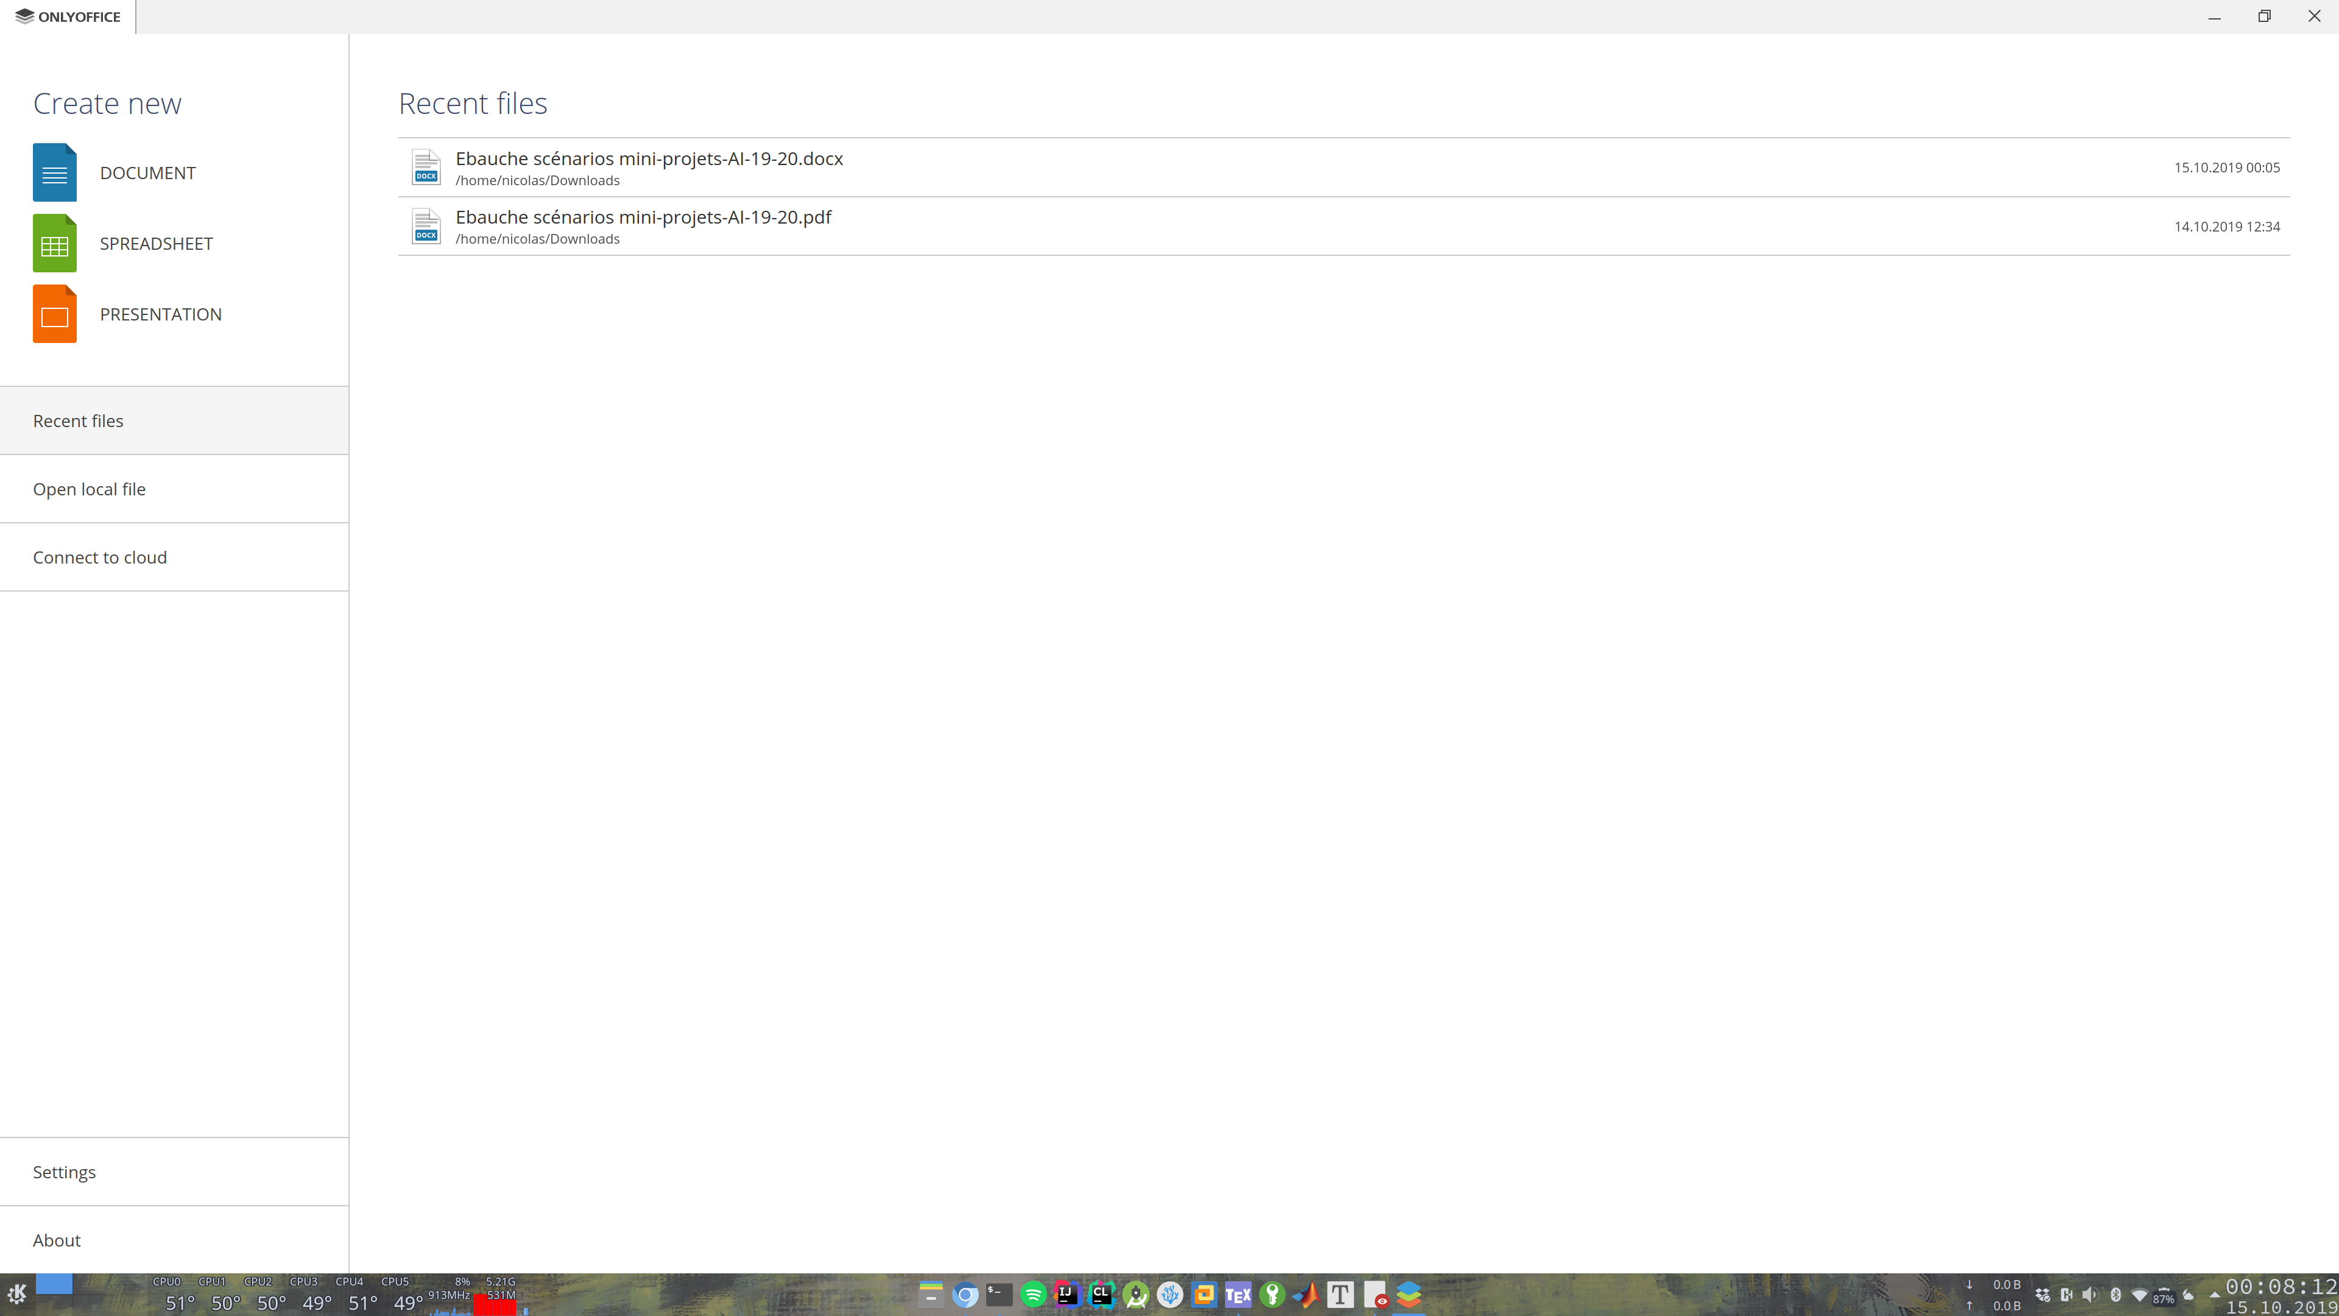Click the green SPREADSHEET file icon
This screenshot has width=2339, height=1316.
[x=54, y=244]
